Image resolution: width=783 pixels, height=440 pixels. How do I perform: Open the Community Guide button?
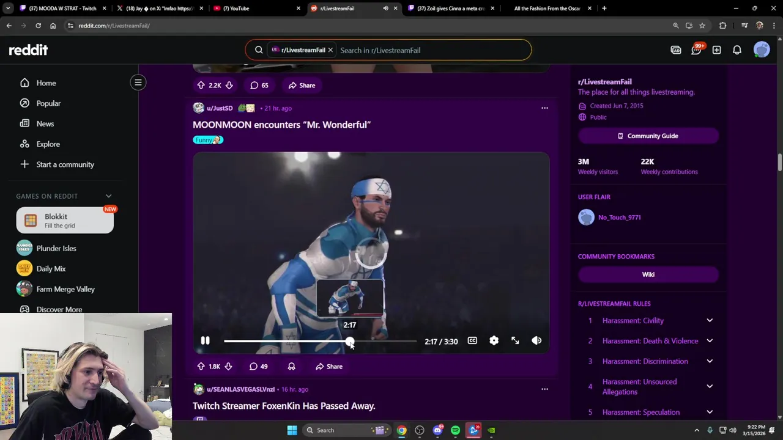(648, 136)
